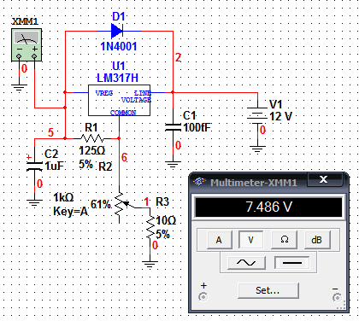
Task: Choose DC straight line signal mode
Action: click(x=291, y=262)
